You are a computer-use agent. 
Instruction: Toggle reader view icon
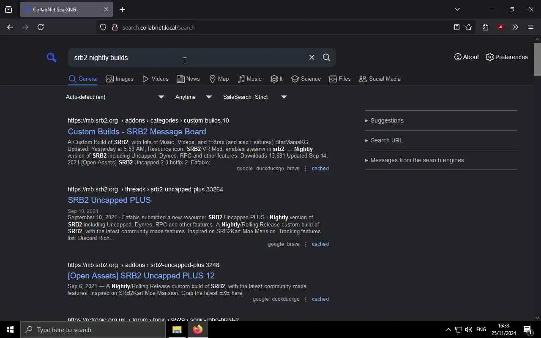(457, 27)
